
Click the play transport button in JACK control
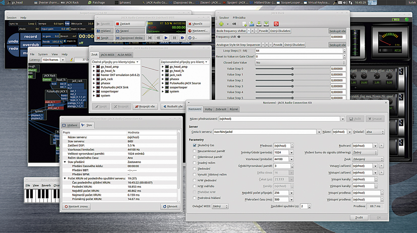coord(166,38)
